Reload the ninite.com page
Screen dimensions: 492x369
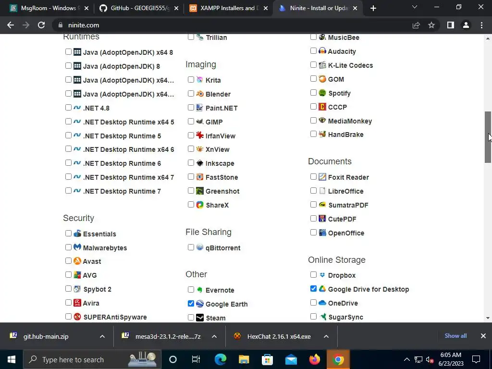click(x=41, y=25)
